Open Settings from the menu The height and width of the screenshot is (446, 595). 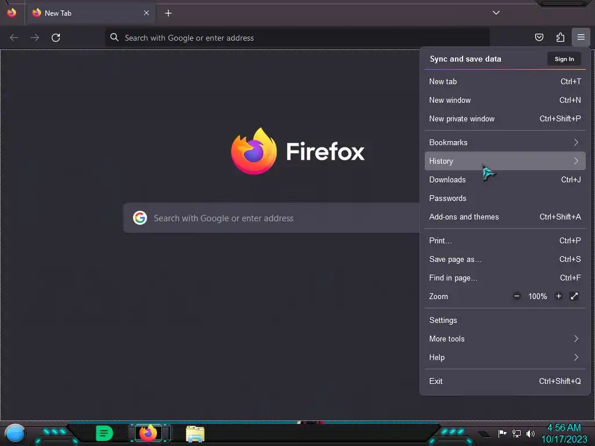505,321
